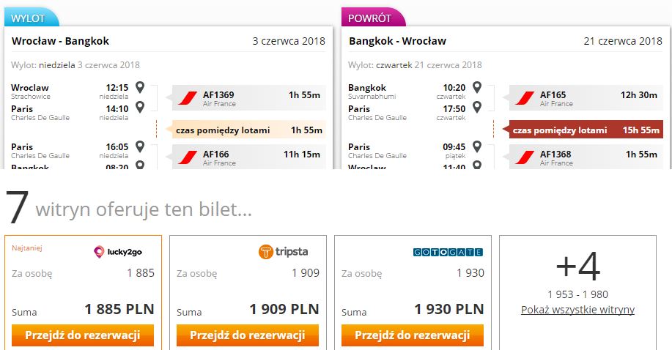Click the map pin for the 10:20 Bangkok departure
672x350 pixels.
click(x=477, y=87)
